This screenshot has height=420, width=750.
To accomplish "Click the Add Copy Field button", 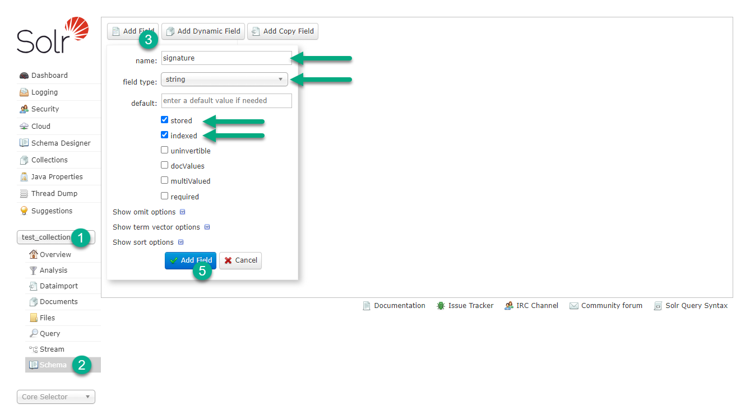I will point(283,31).
